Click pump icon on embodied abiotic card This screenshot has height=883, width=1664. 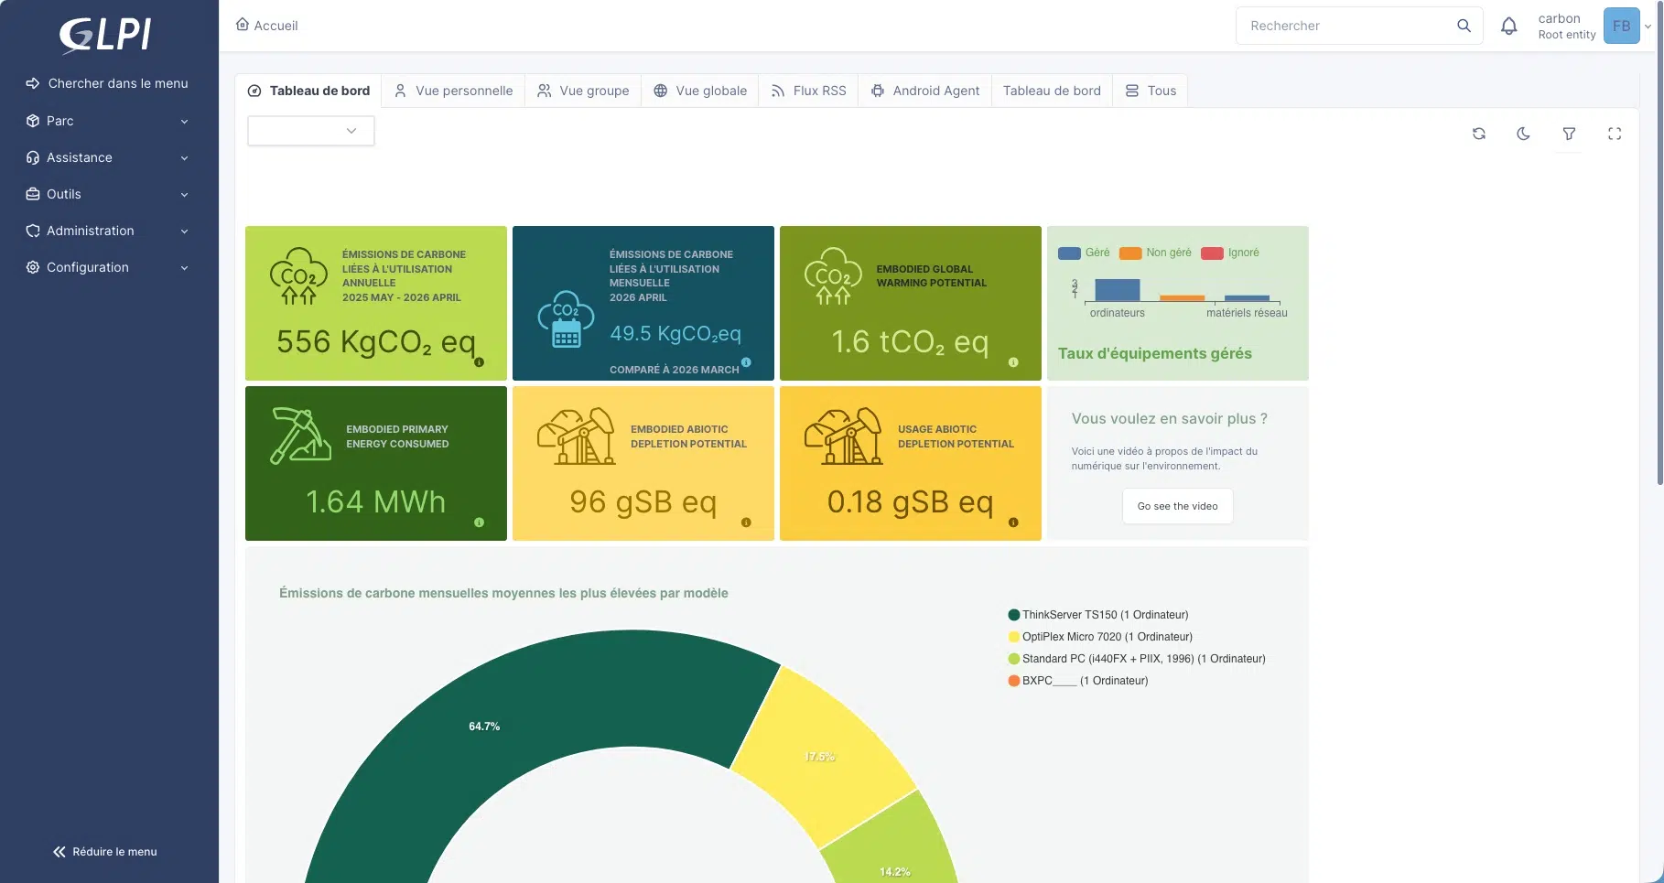[x=576, y=436]
